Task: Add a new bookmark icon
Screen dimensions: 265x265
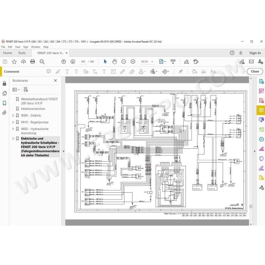Action: click(26, 89)
